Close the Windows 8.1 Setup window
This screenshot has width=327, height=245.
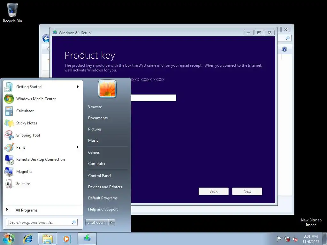270,33
